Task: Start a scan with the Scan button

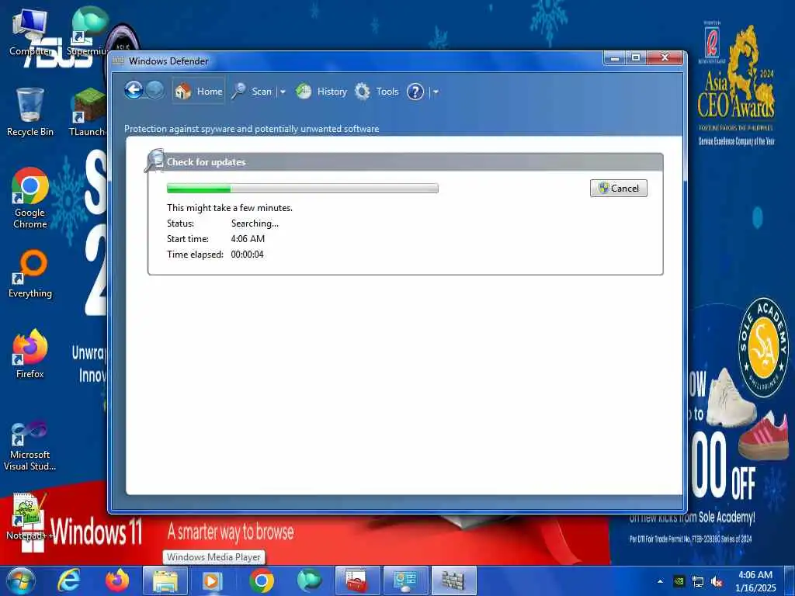Action: tap(252, 92)
